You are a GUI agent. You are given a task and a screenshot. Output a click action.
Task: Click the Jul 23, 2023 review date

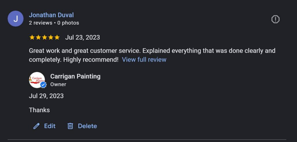click(82, 37)
